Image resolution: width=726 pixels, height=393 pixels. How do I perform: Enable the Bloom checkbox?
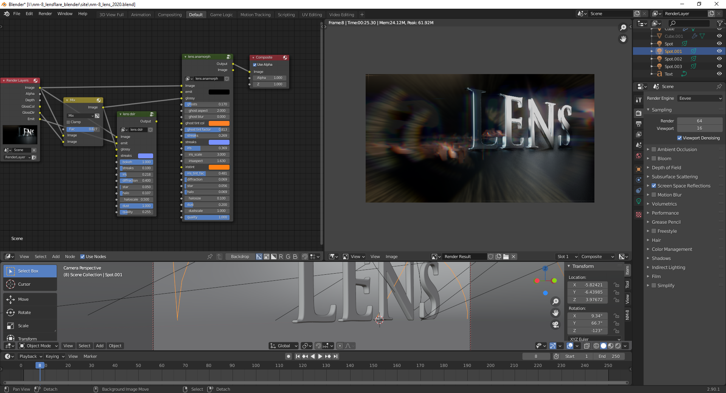click(x=654, y=158)
